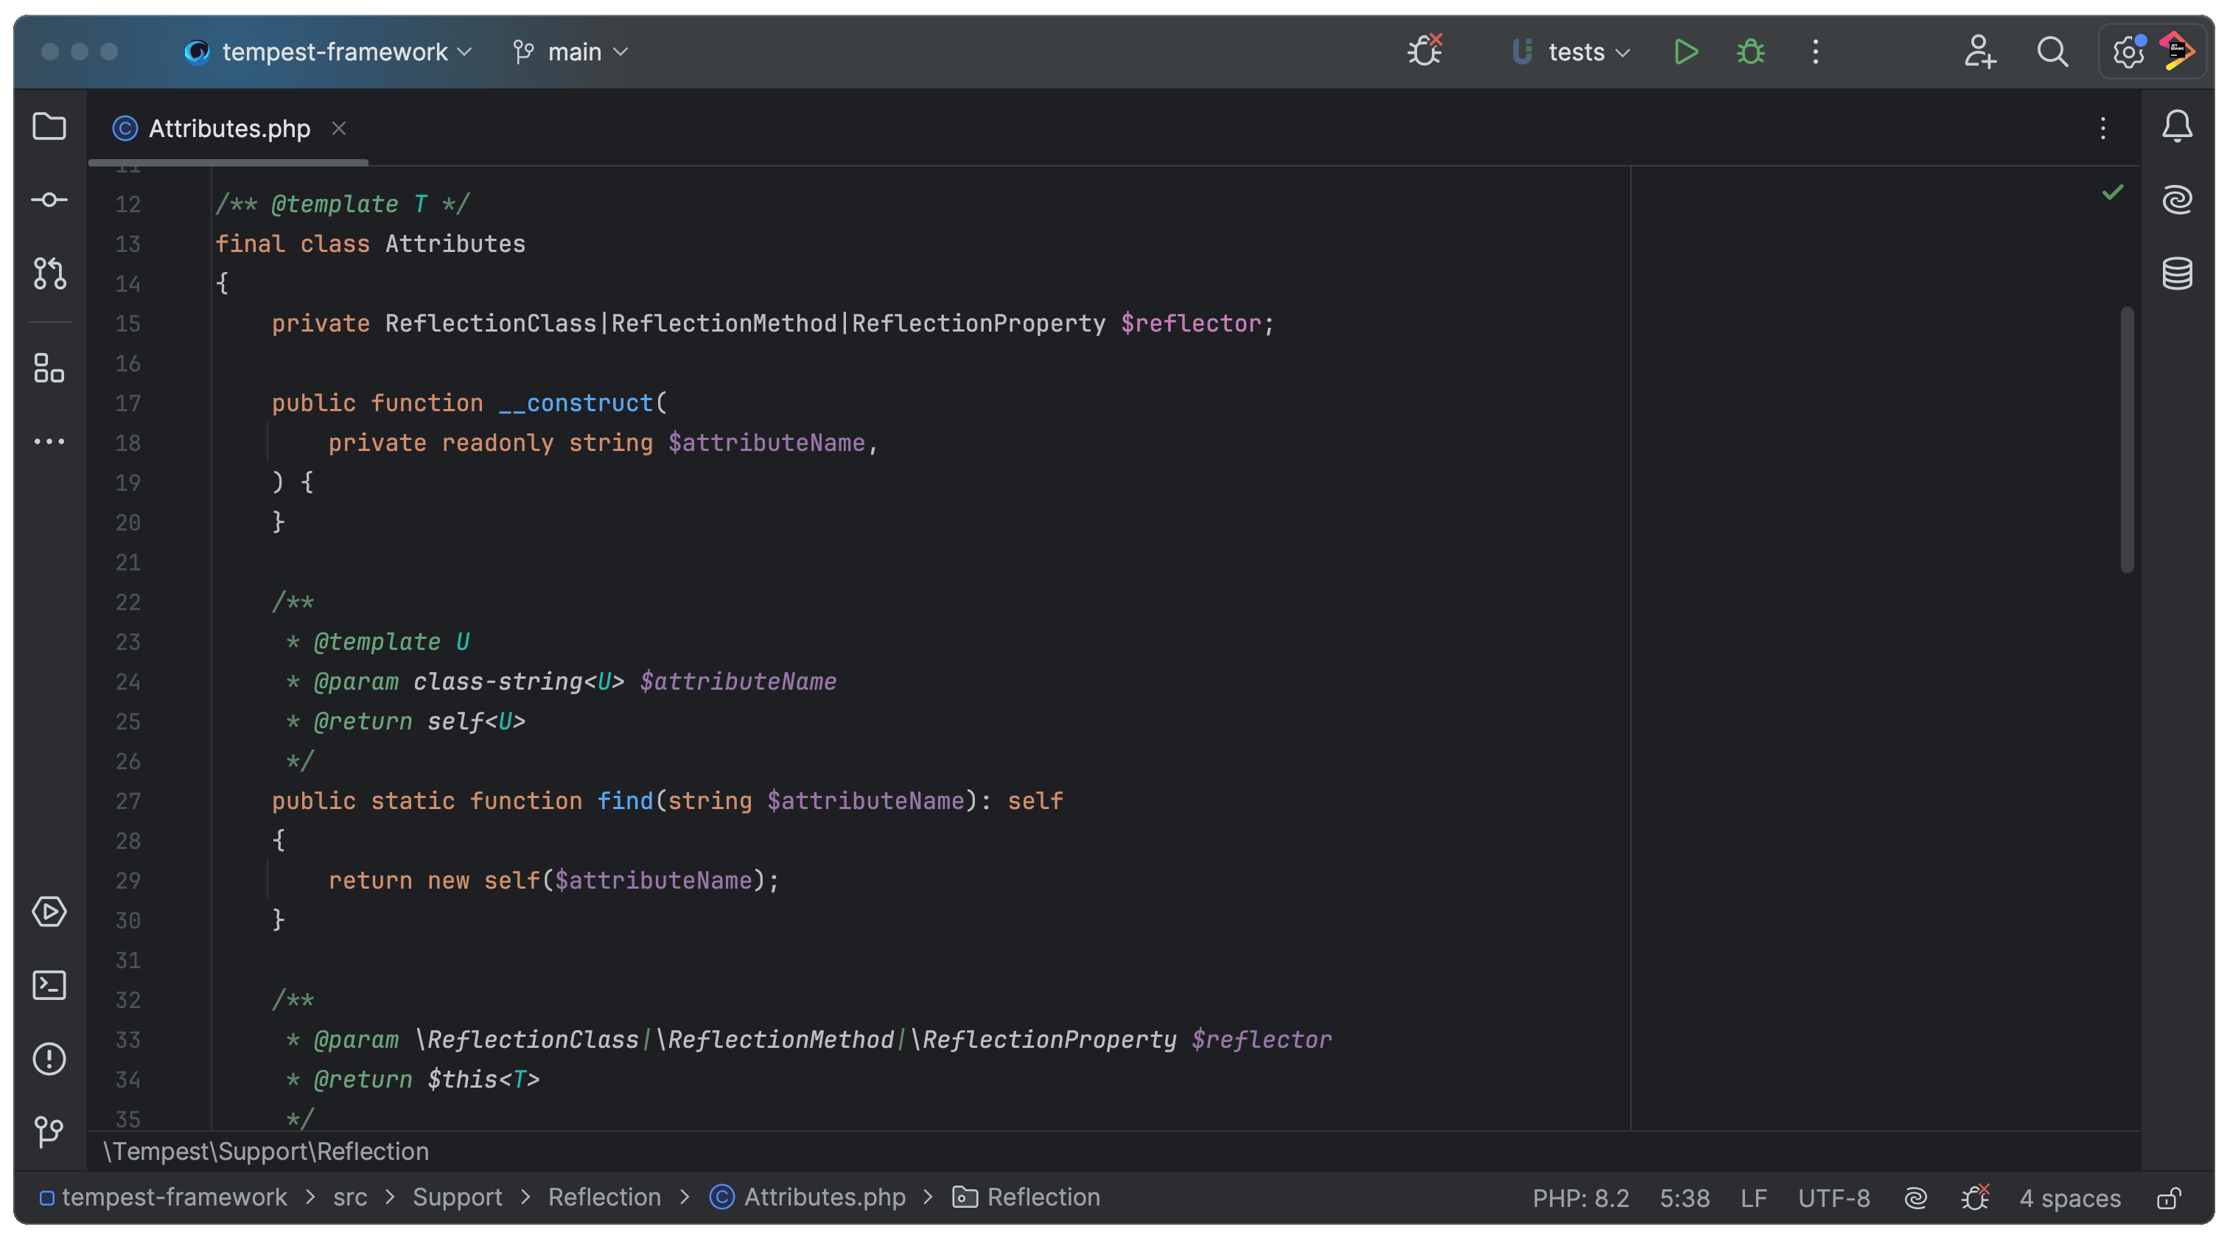Show the Notifications bell panel
Screen dimensions: 2227x1235
[2177, 127]
